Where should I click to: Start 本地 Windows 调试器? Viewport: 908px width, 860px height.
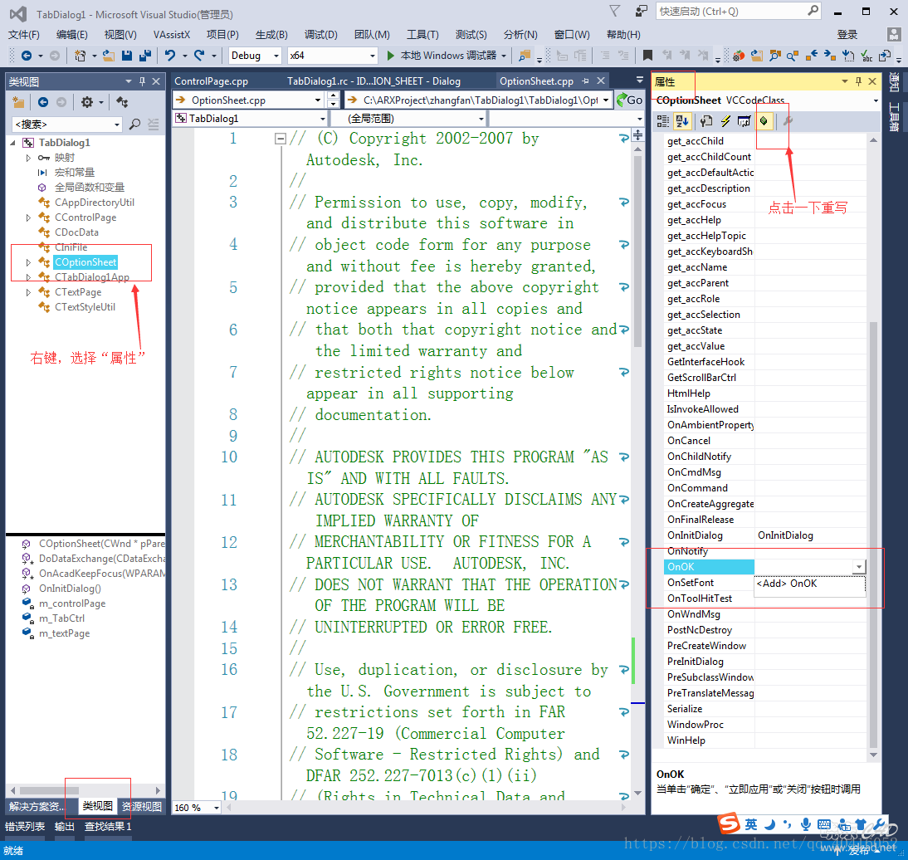click(442, 56)
